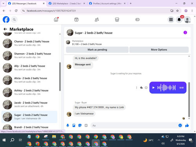Show hidden system tray icons
The image size is (196, 147).
[x=159, y=140]
